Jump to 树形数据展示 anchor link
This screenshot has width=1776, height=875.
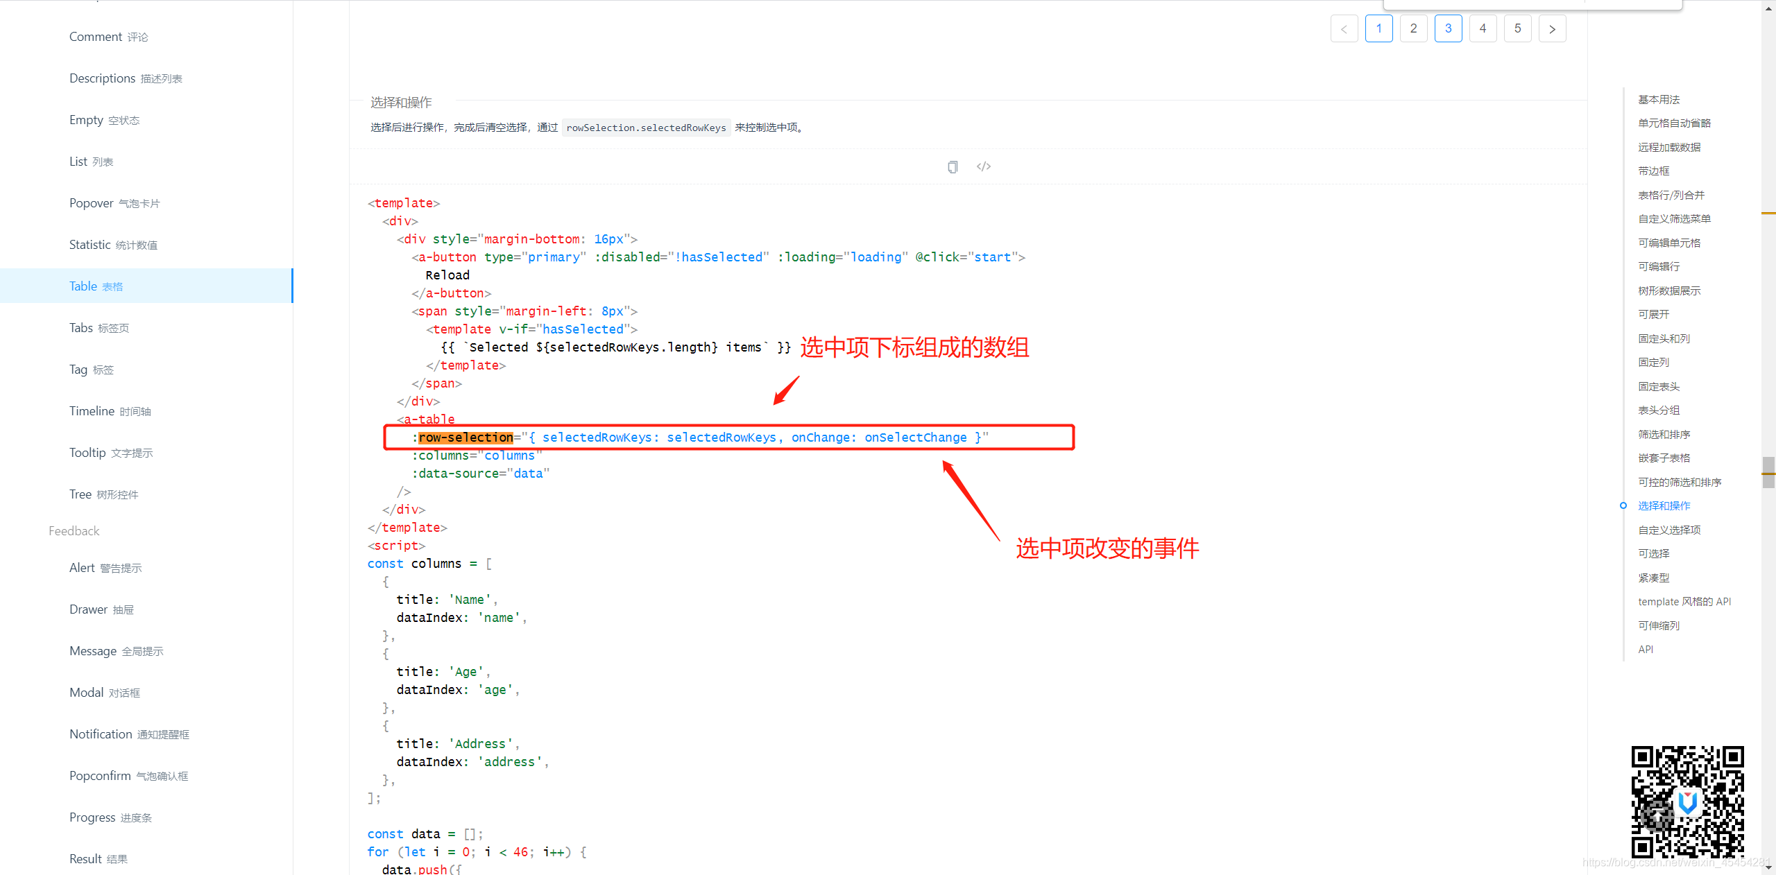tap(1669, 291)
